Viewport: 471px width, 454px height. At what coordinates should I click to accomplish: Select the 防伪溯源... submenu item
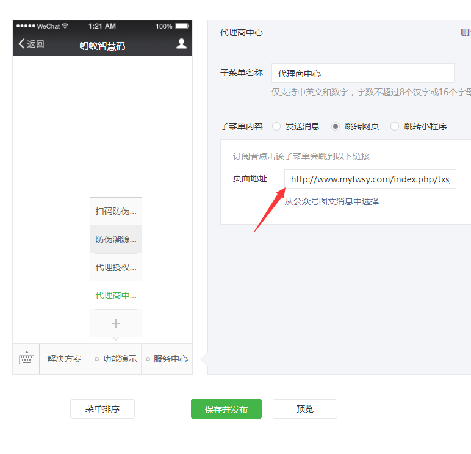pyautogui.click(x=116, y=239)
